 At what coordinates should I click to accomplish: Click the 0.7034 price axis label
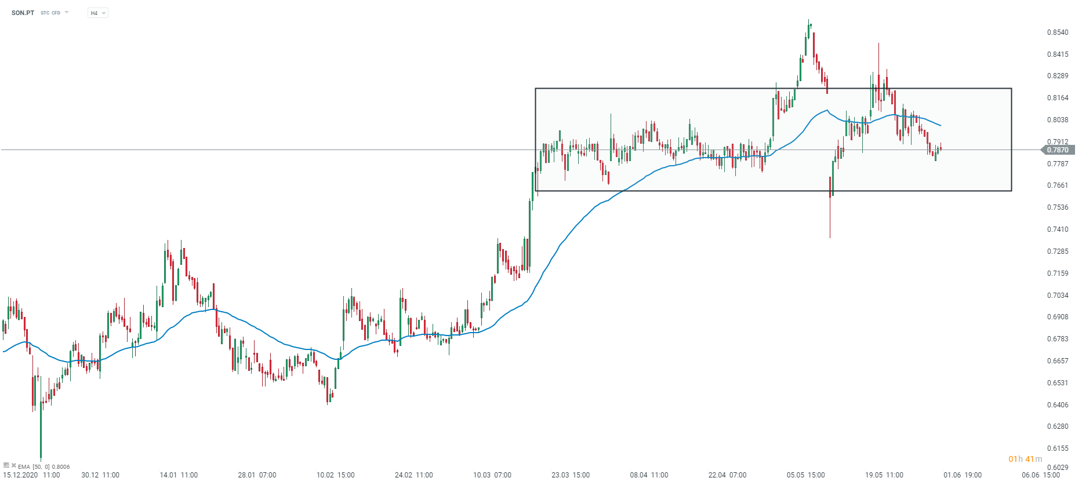click(x=1058, y=296)
